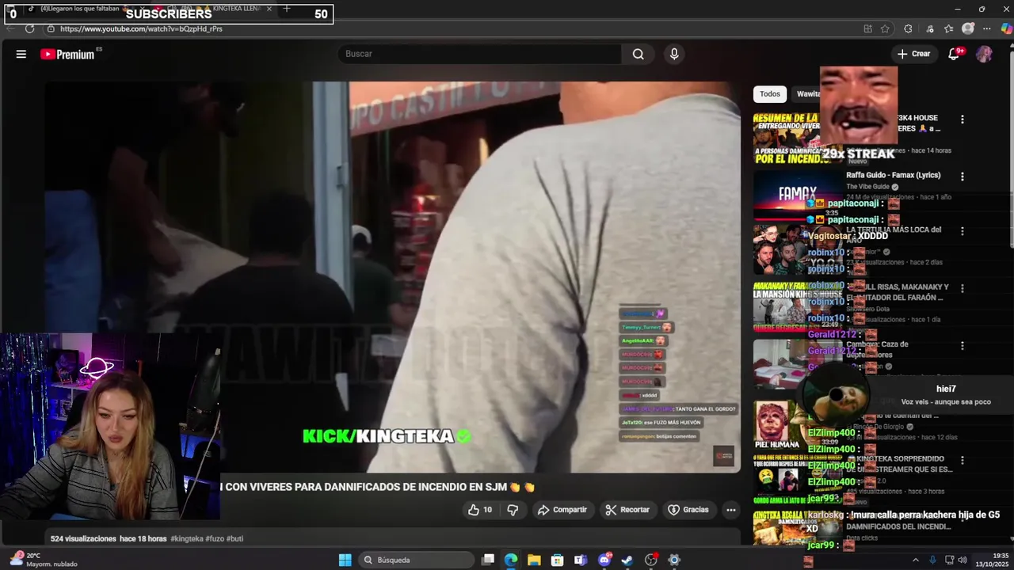Click the Recortar clip button
Screen dimensions: 1014x570
coord(627,510)
